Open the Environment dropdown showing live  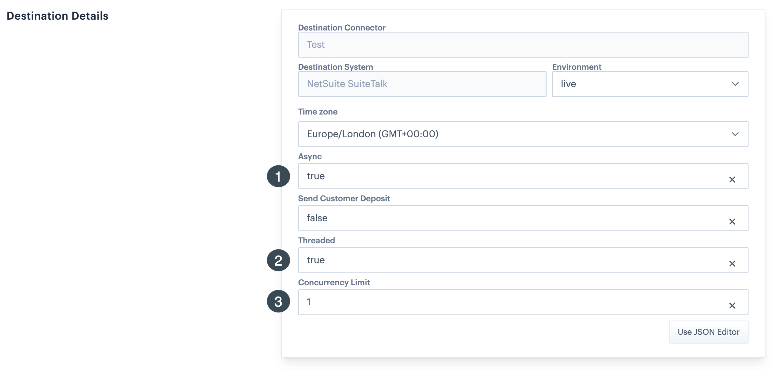click(644, 84)
